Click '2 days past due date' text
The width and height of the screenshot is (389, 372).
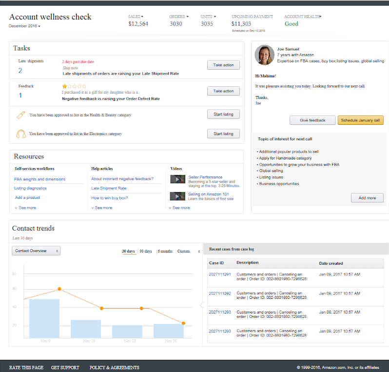pos(78,62)
